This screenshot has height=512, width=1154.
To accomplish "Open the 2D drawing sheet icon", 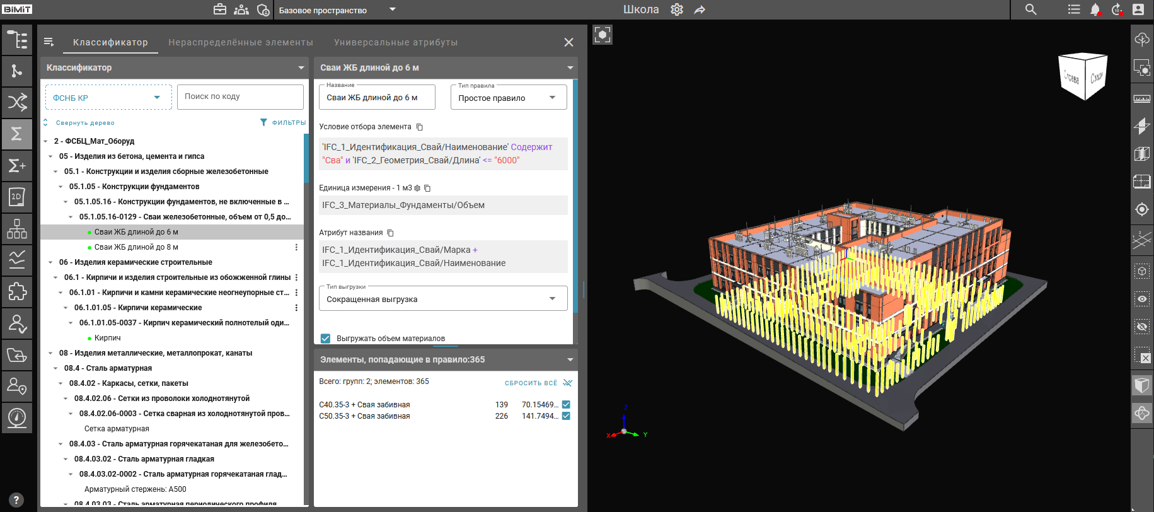I will [17, 197].
